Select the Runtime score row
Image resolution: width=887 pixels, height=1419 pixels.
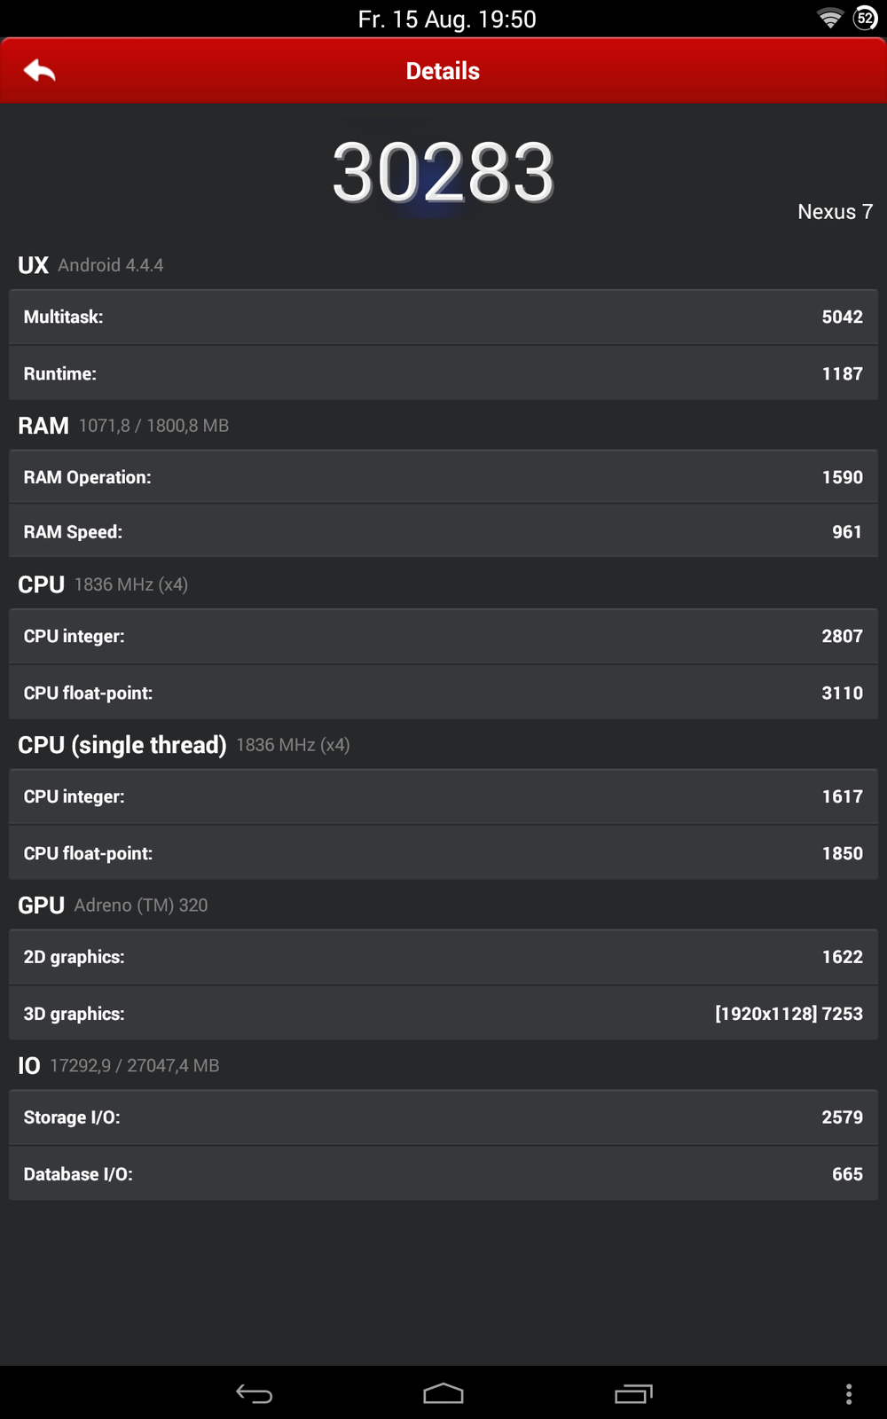[443, 373]
